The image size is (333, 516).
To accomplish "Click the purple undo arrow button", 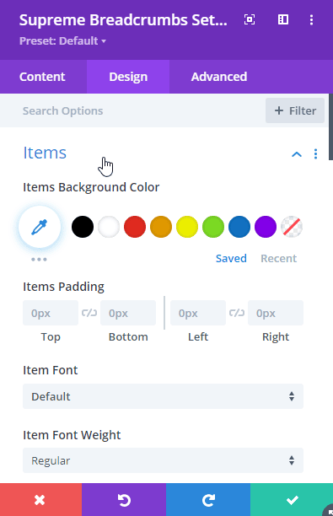I will 124,499.
